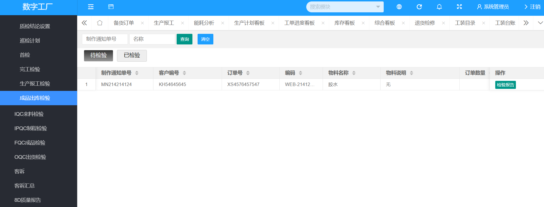Click the 系统管理员 user profile

click(493, 7)
